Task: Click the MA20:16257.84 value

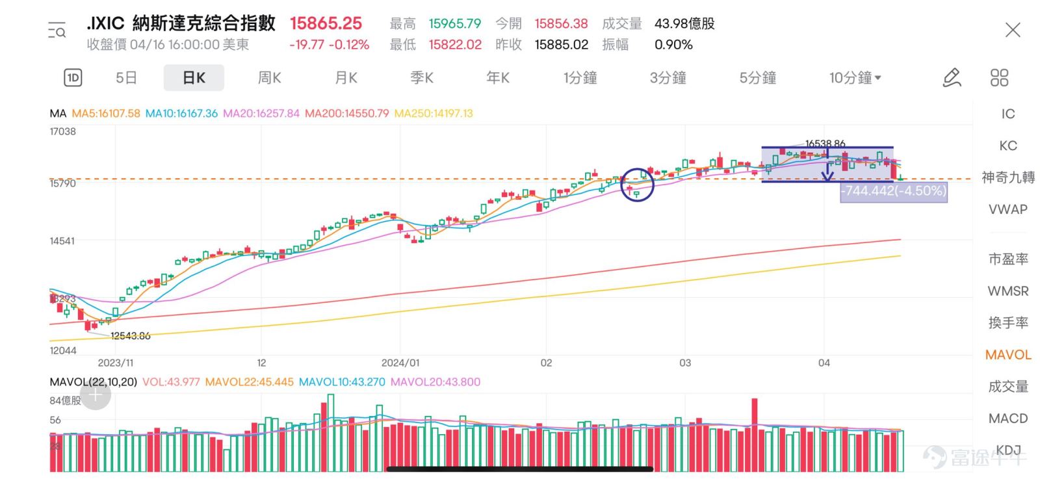Action: pyautogui.click(x=261, y=113)
